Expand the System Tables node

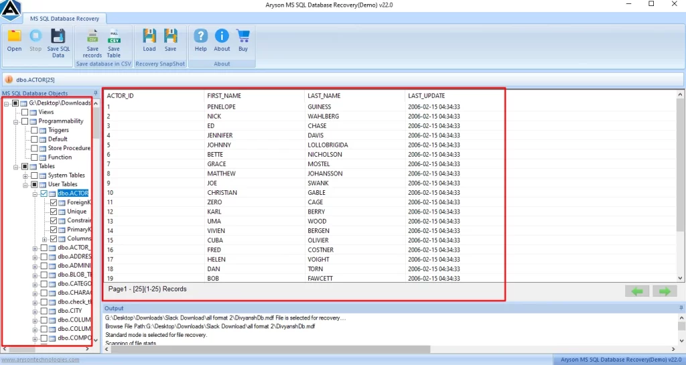pyautogui.click(x=25, y=175)
